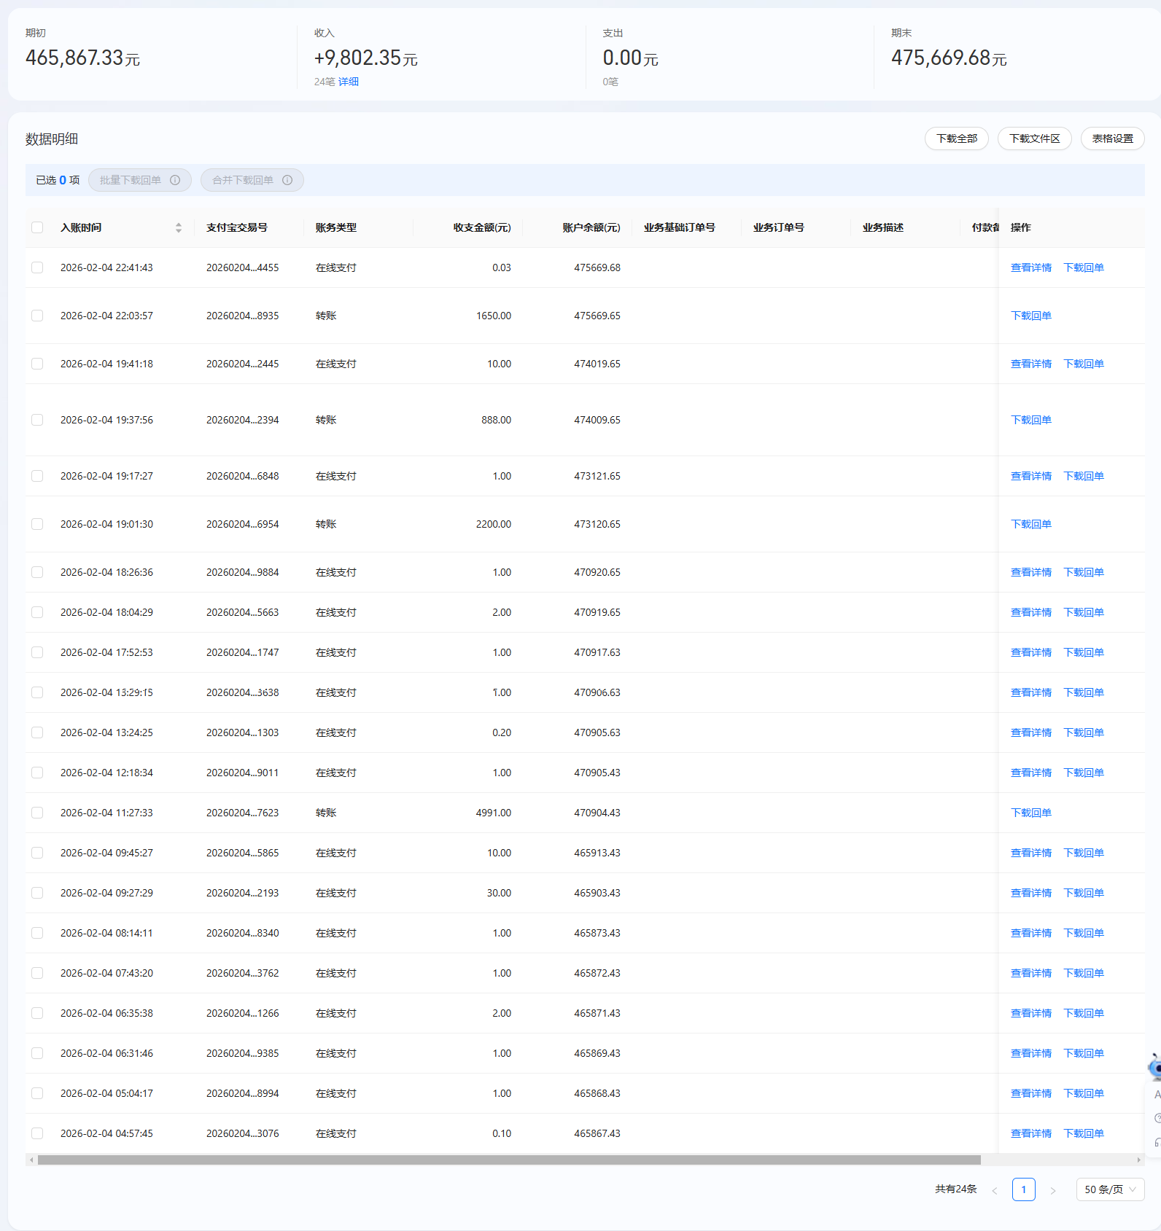
Task: Open the 下载文件区 download area
Action: coord(1034,138)
